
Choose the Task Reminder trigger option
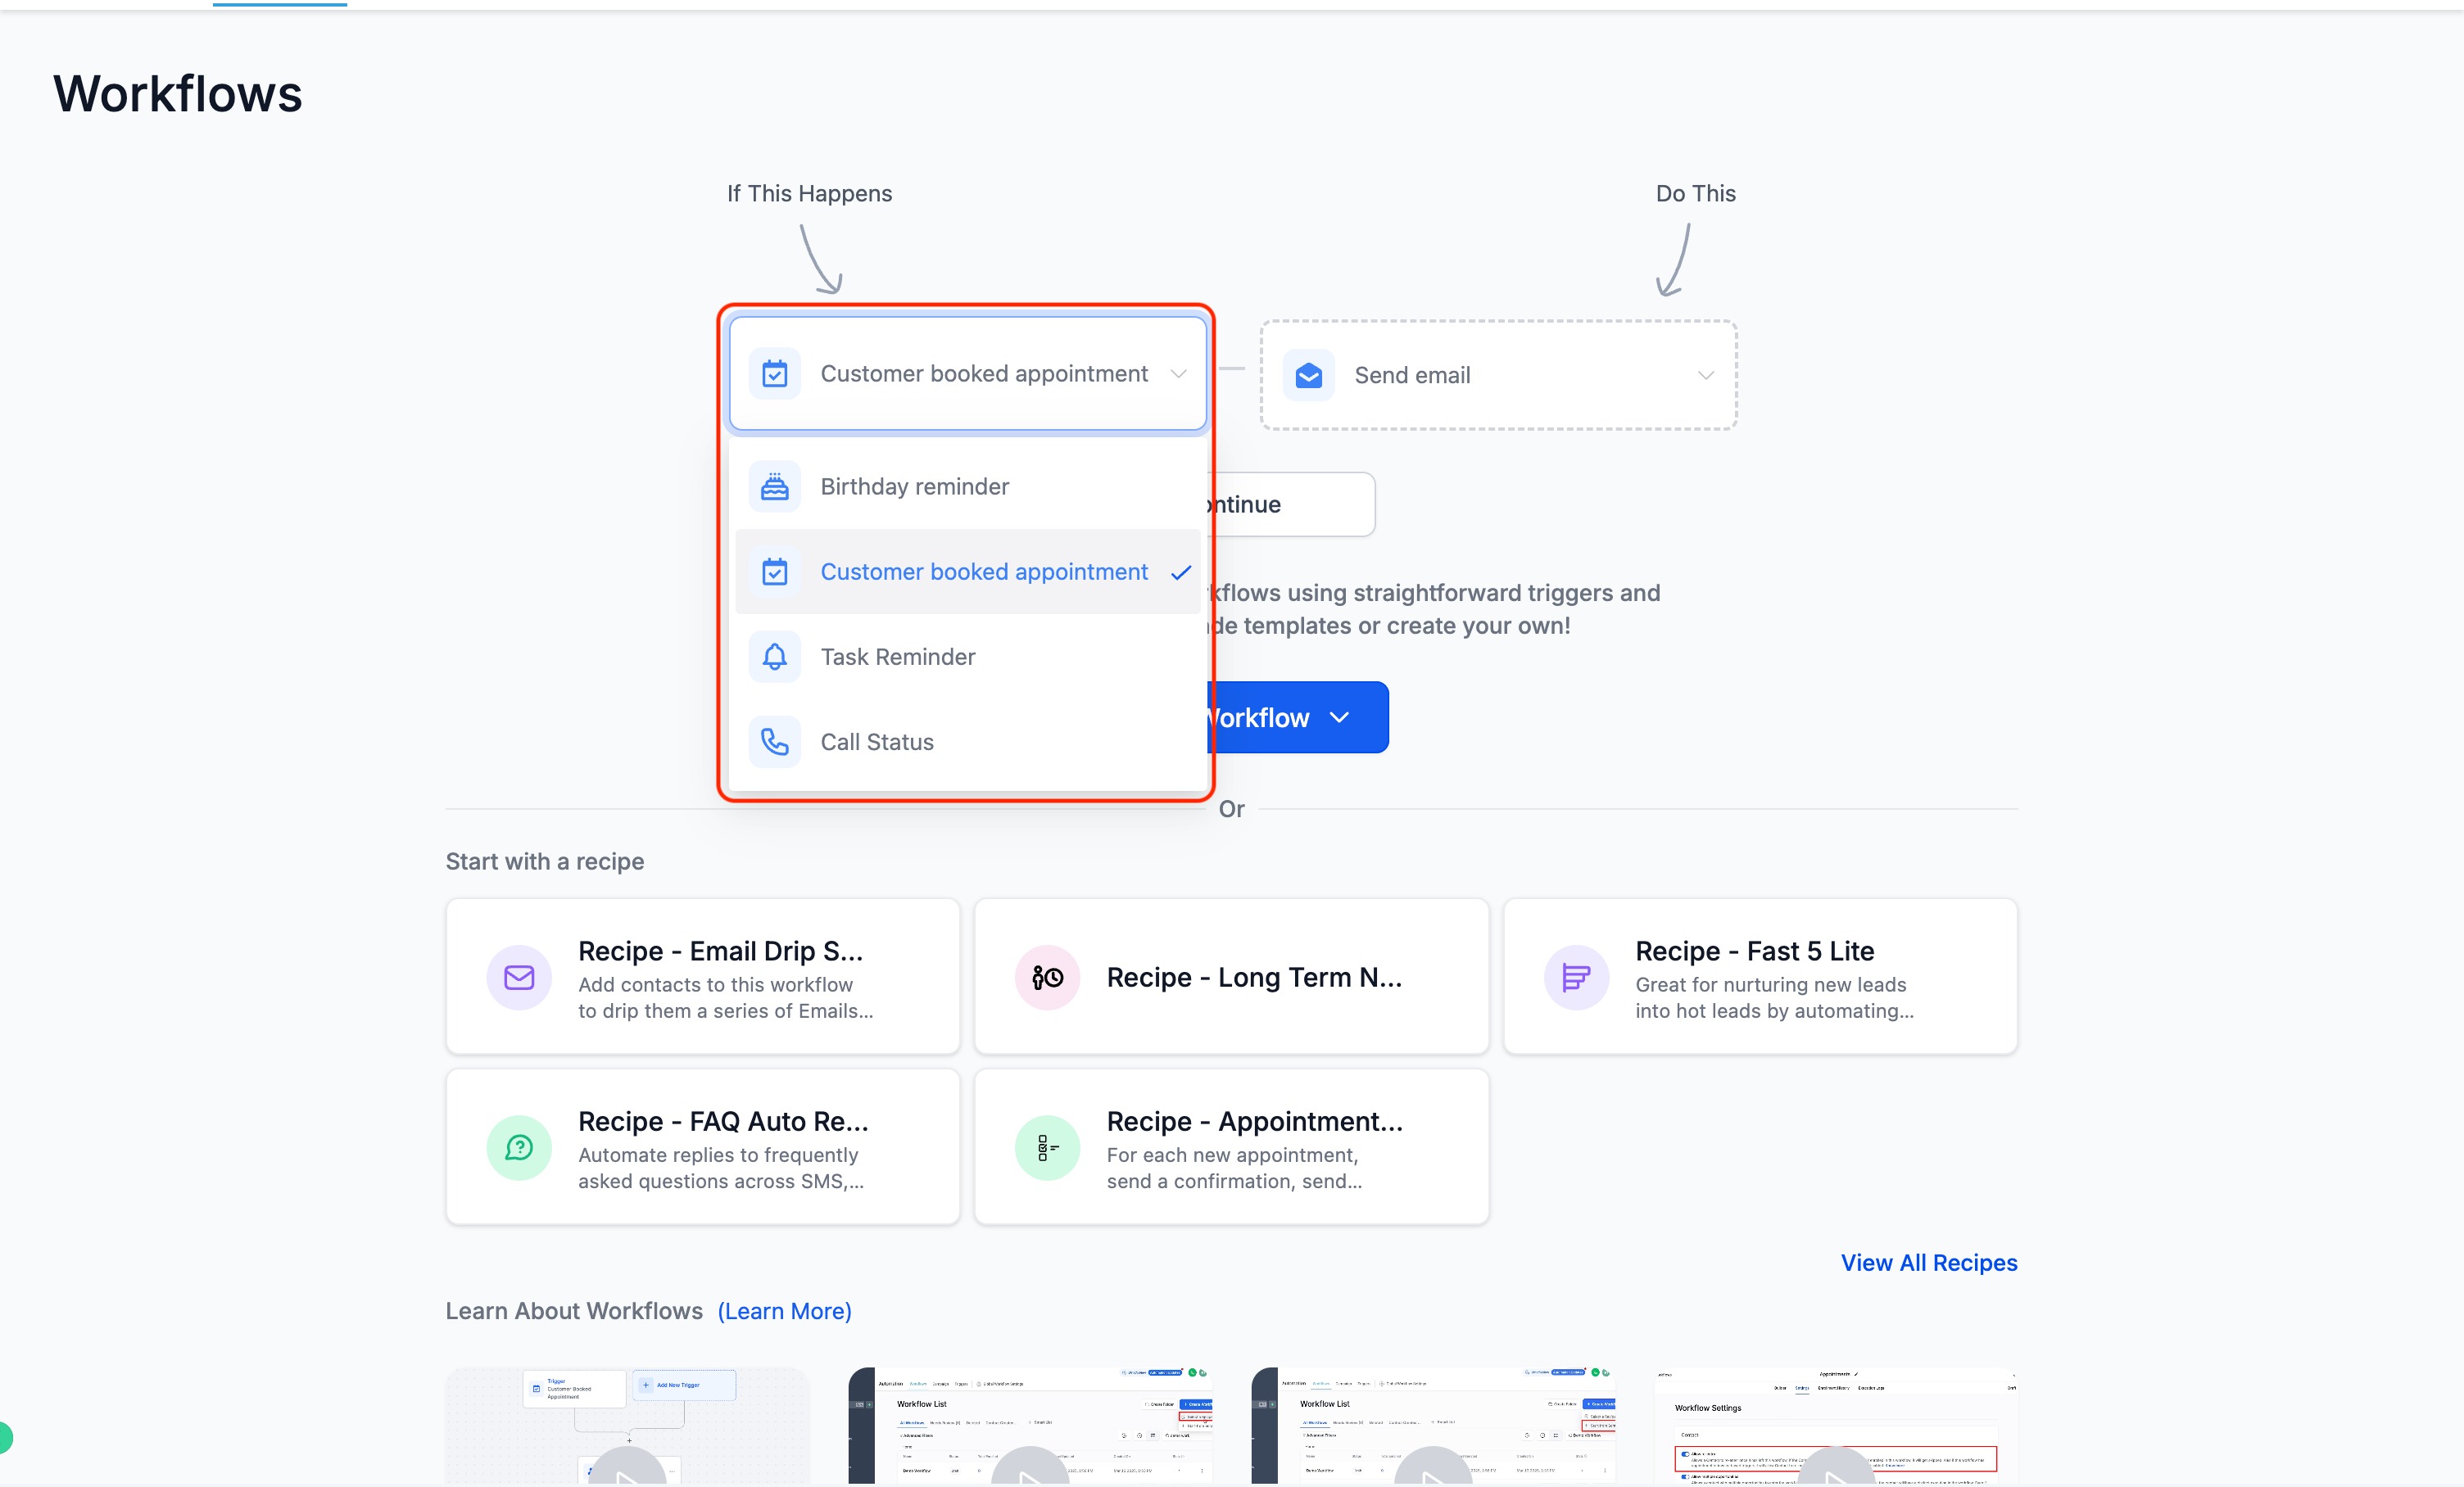tap(897, 657)
